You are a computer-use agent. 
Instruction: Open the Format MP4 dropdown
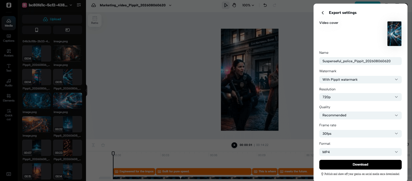360,152
